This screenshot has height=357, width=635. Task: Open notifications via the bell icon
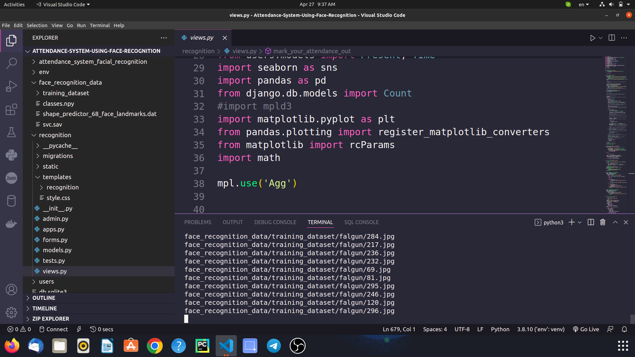tap(624, 329)
